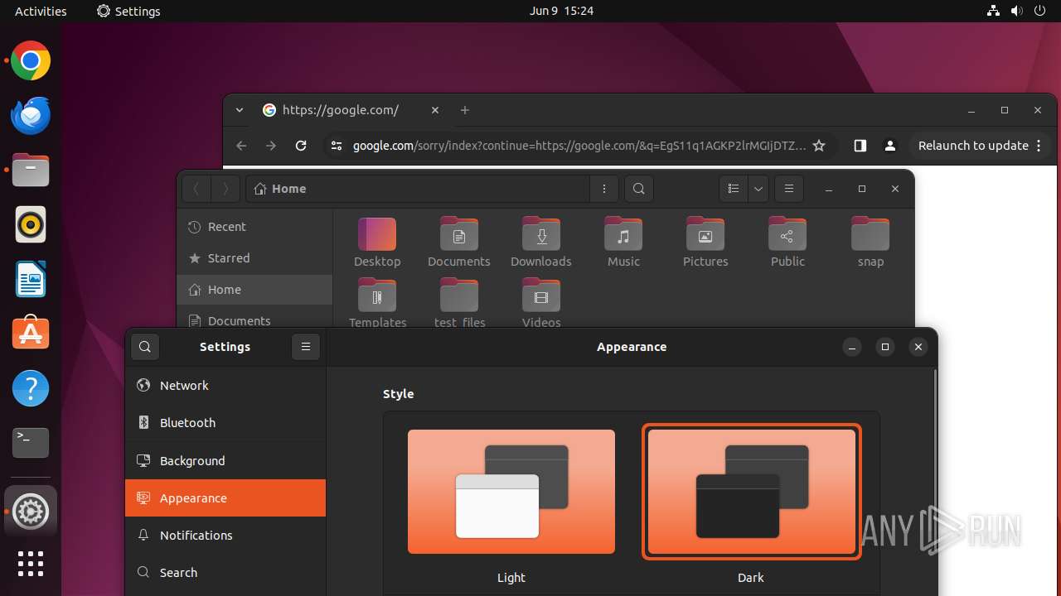Image resolution: width=1061 pixels, height=596 pixels.
Task: Open Activities overview
Action: 41,11
